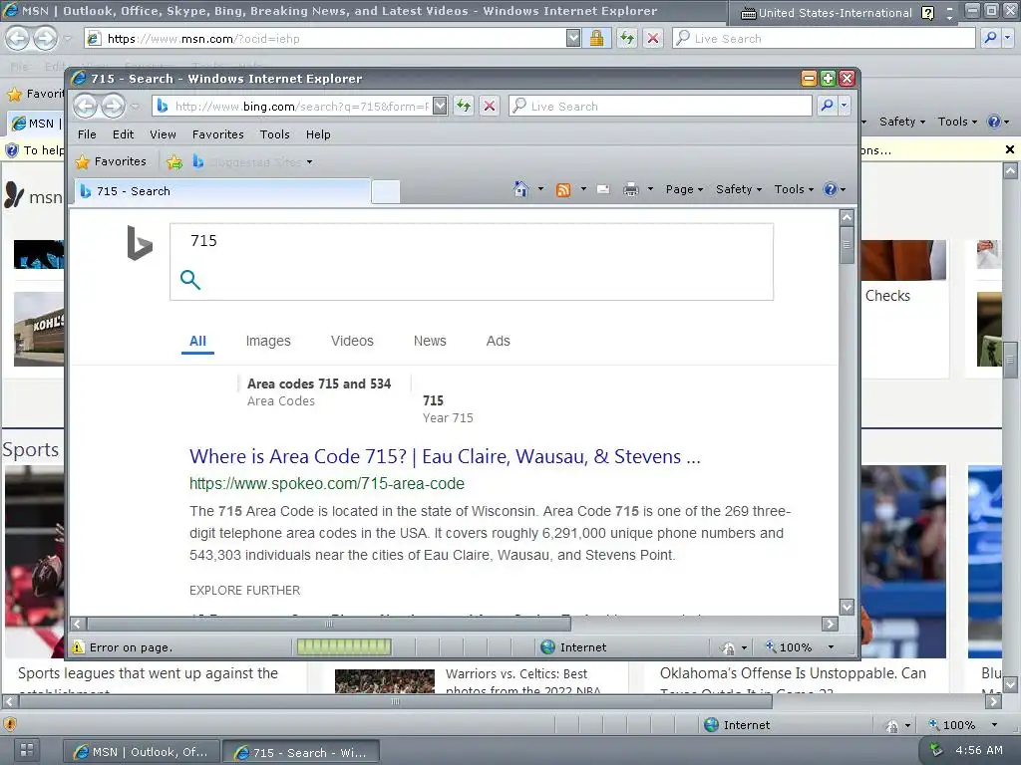Viewport: 1021px width, 765px height.
Task: Click Zoom level icon in Bing status bar
Action: (771, 646)
